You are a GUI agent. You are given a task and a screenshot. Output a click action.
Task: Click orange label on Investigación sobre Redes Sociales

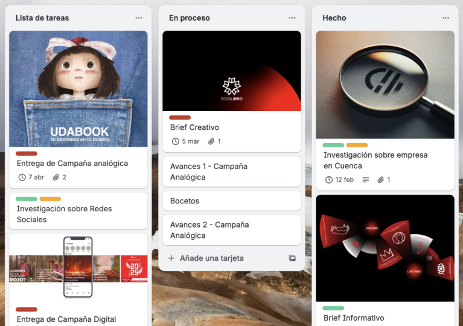[50, 199]
